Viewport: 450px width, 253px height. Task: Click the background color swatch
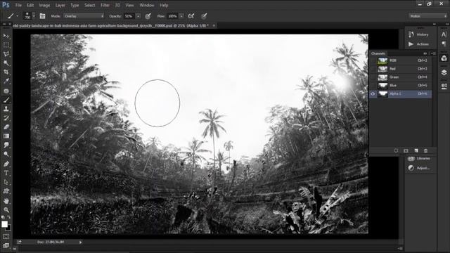[x=9, y=228]
